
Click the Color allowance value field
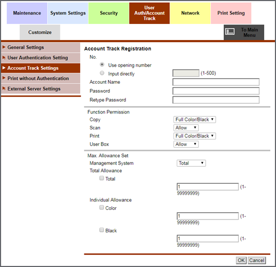208,216
